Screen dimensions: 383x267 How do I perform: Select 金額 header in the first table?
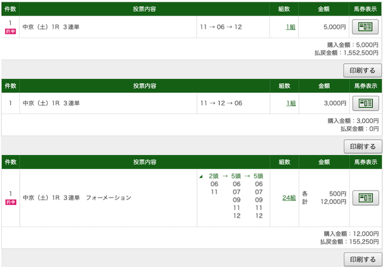324,9
